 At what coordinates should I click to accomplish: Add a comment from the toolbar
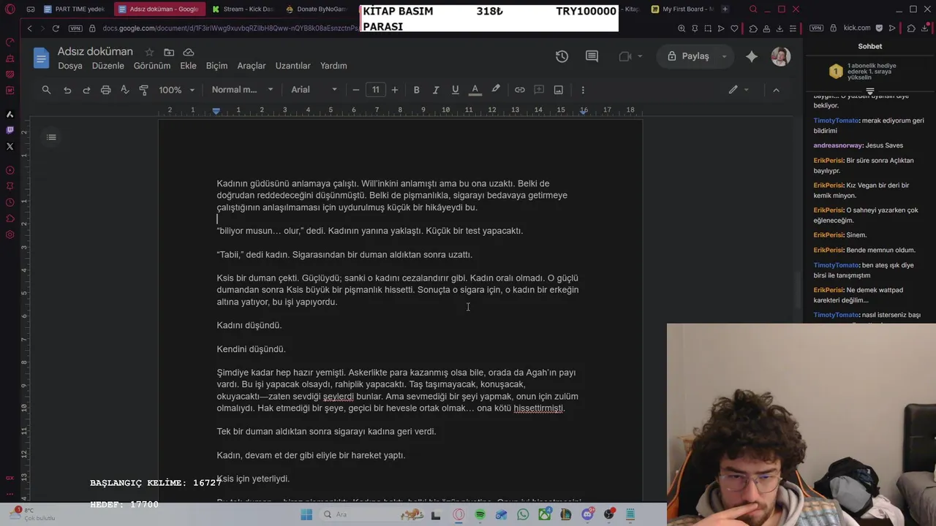(539, 90)
